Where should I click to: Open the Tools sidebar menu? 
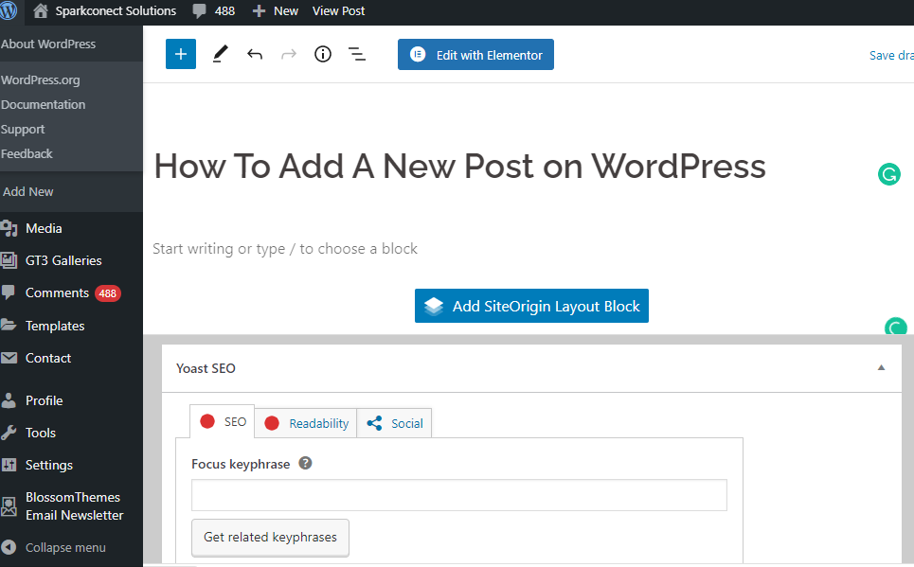(x=41, y=433)
